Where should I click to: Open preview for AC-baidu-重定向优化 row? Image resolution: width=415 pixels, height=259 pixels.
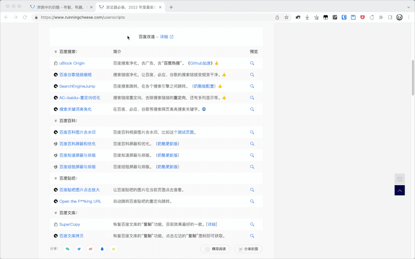(252, 98)
